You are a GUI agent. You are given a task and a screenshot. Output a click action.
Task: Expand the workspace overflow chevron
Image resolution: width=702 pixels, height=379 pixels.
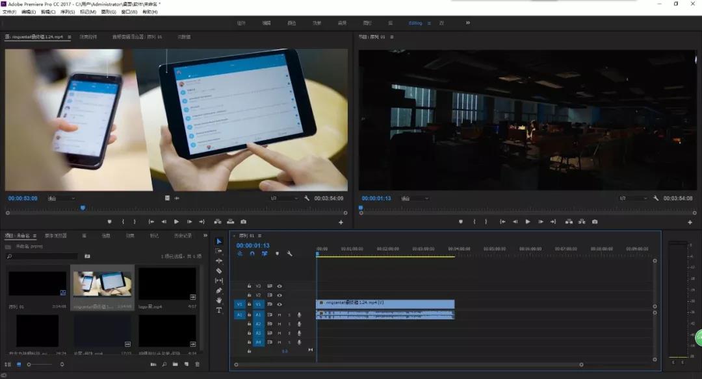pyautogui.click(x=467, y=23)
